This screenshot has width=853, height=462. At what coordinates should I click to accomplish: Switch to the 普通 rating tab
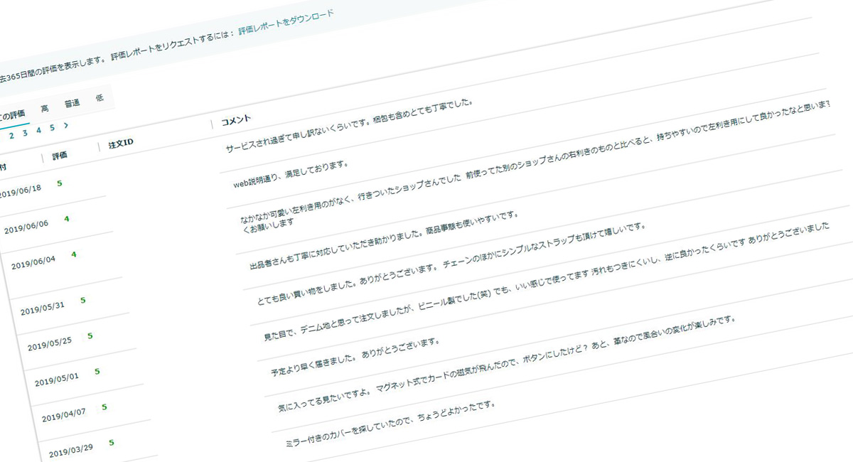pos(72,103)
